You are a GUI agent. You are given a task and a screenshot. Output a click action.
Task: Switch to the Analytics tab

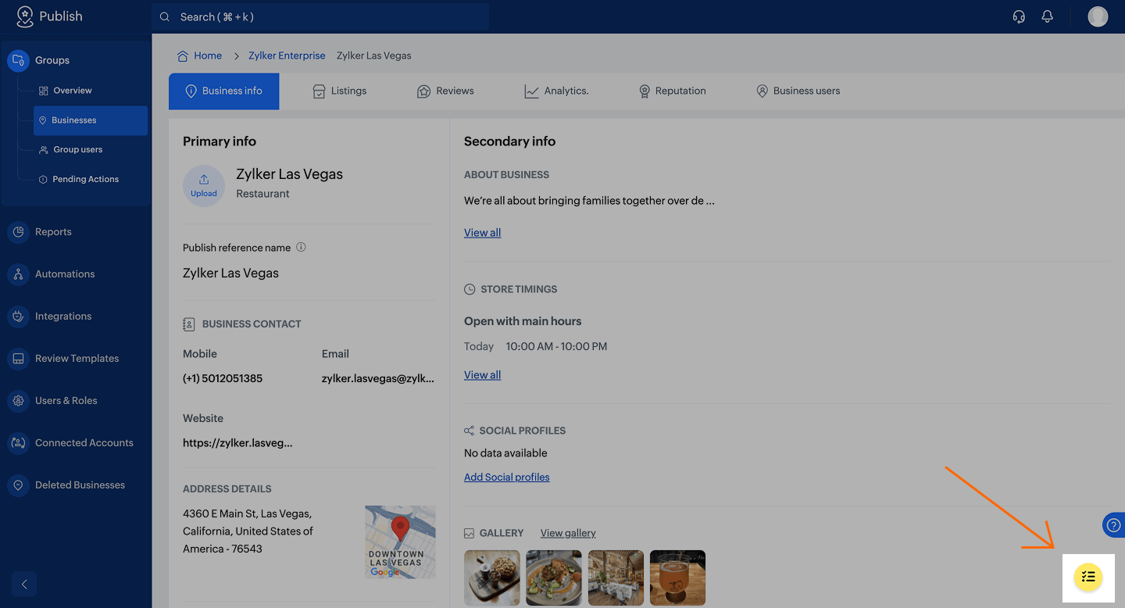(556, 91)
